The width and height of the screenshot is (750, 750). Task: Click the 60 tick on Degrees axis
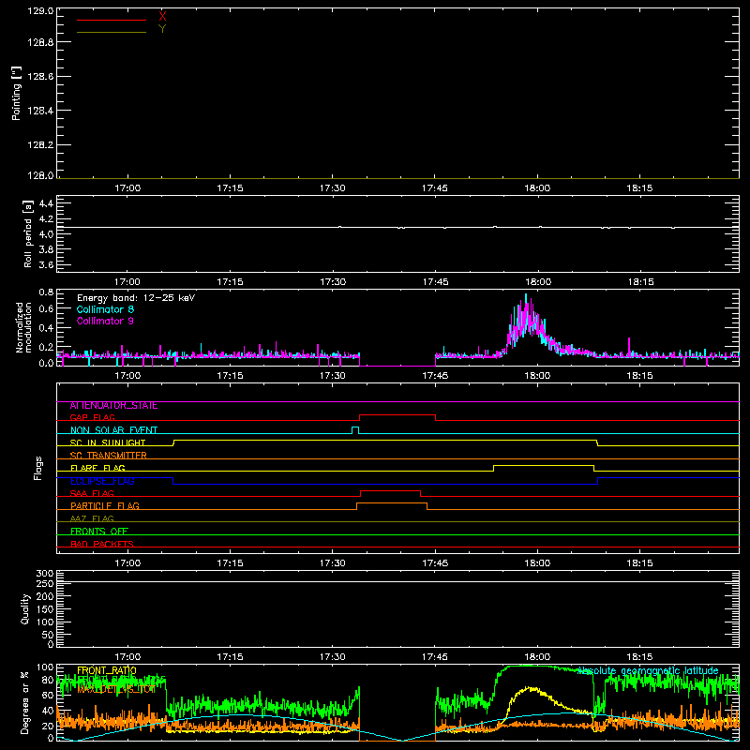(48, 695)
